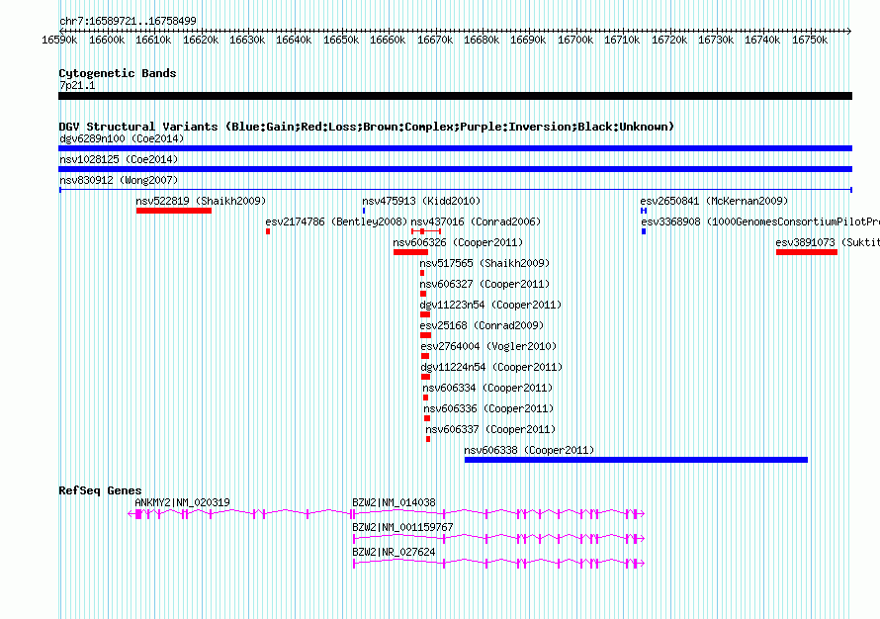
Task: Click the 16610k ruler label
Action: click(x=153, y=40)
